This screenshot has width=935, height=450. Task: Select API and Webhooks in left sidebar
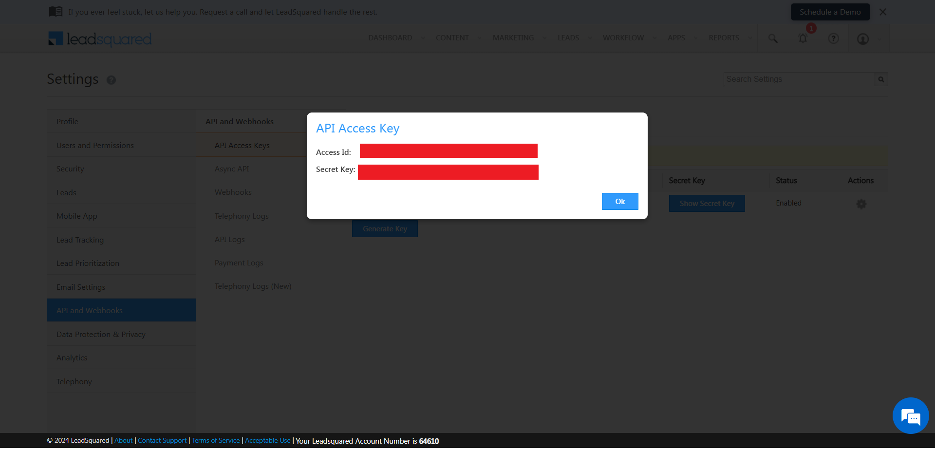[121, 311]
